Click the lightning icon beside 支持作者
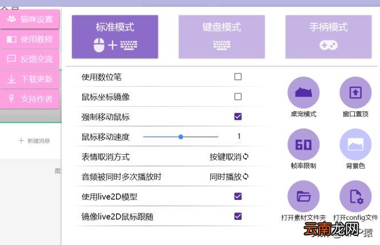Viewport: 380px width, 245px height. tap(11, 99)
